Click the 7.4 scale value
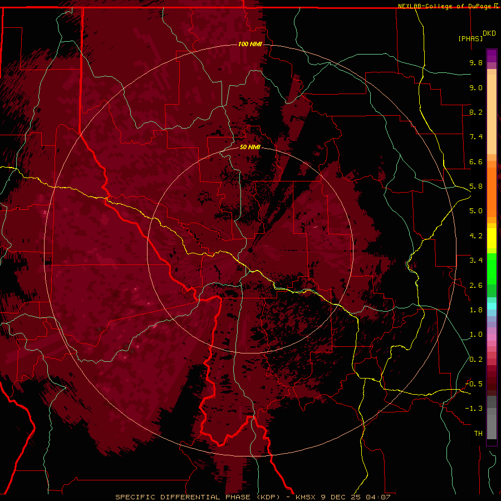The height and width of the screenshot is (501, 501). click(476, 137)
